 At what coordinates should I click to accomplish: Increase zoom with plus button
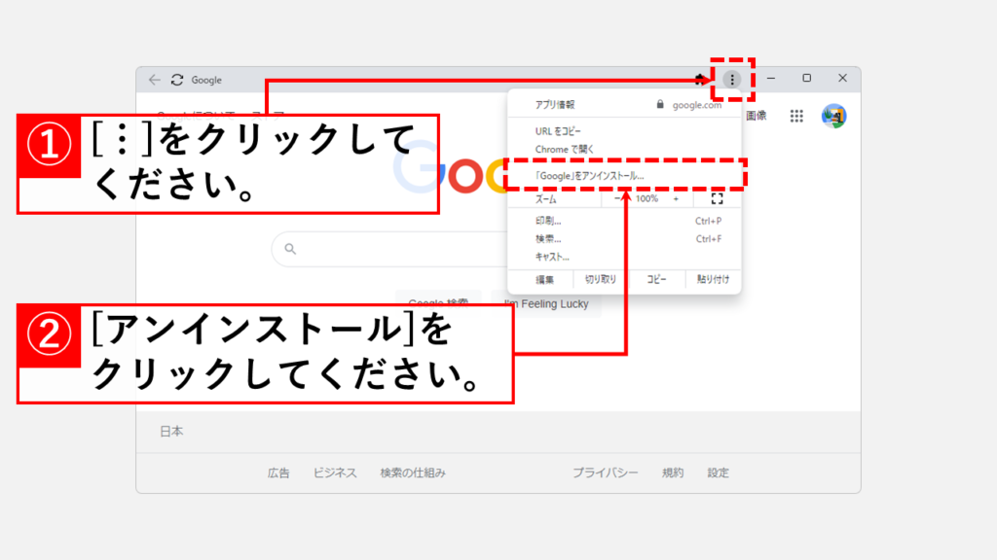click(676, 198)
